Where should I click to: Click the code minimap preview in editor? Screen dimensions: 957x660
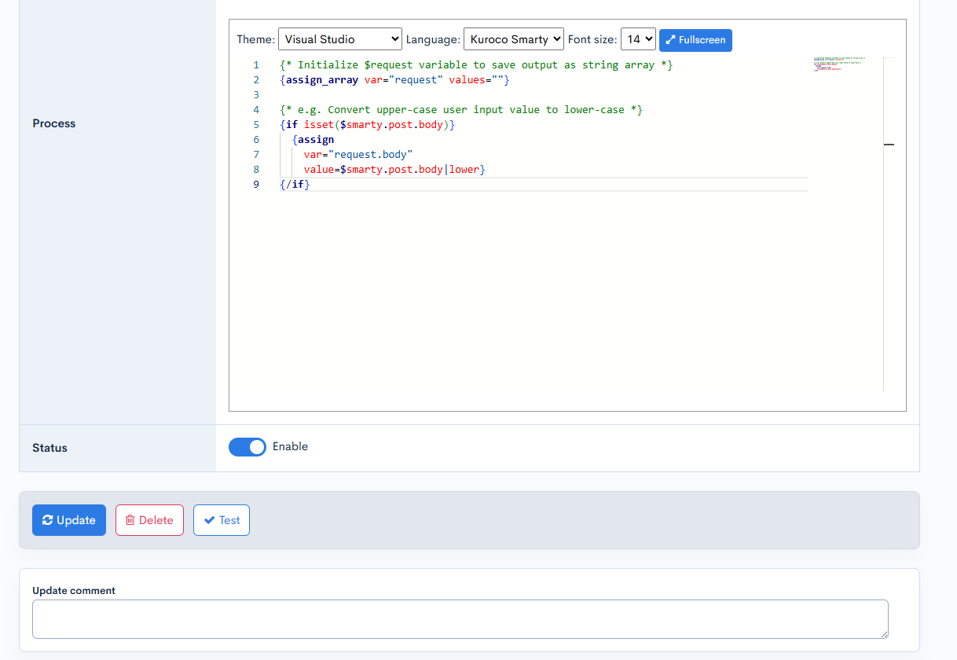point(841,64)
